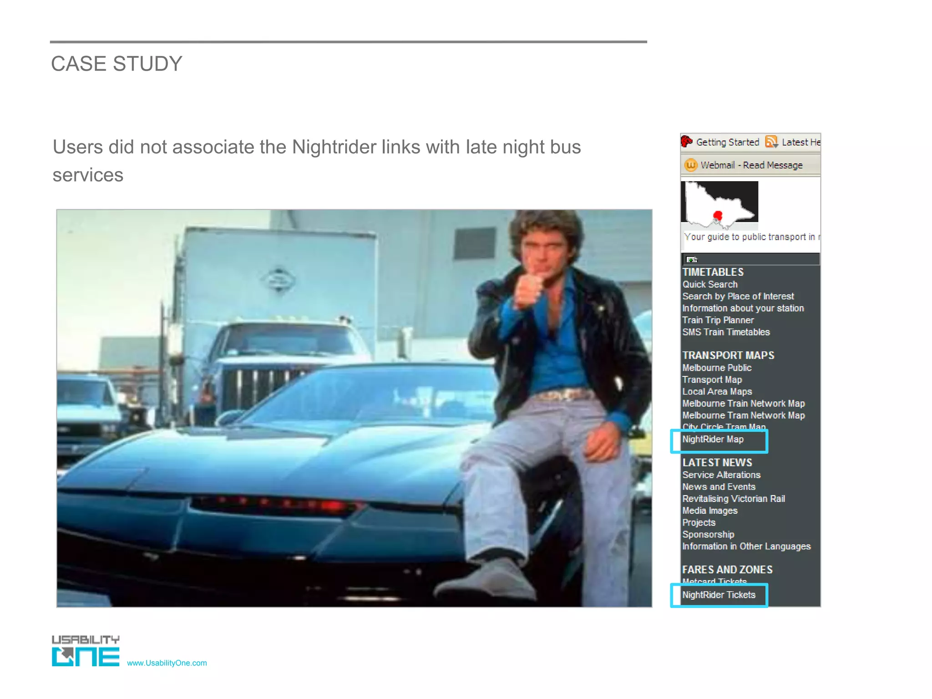Open the Latest Headlines bookmark
932x699 pixels.
801,142
